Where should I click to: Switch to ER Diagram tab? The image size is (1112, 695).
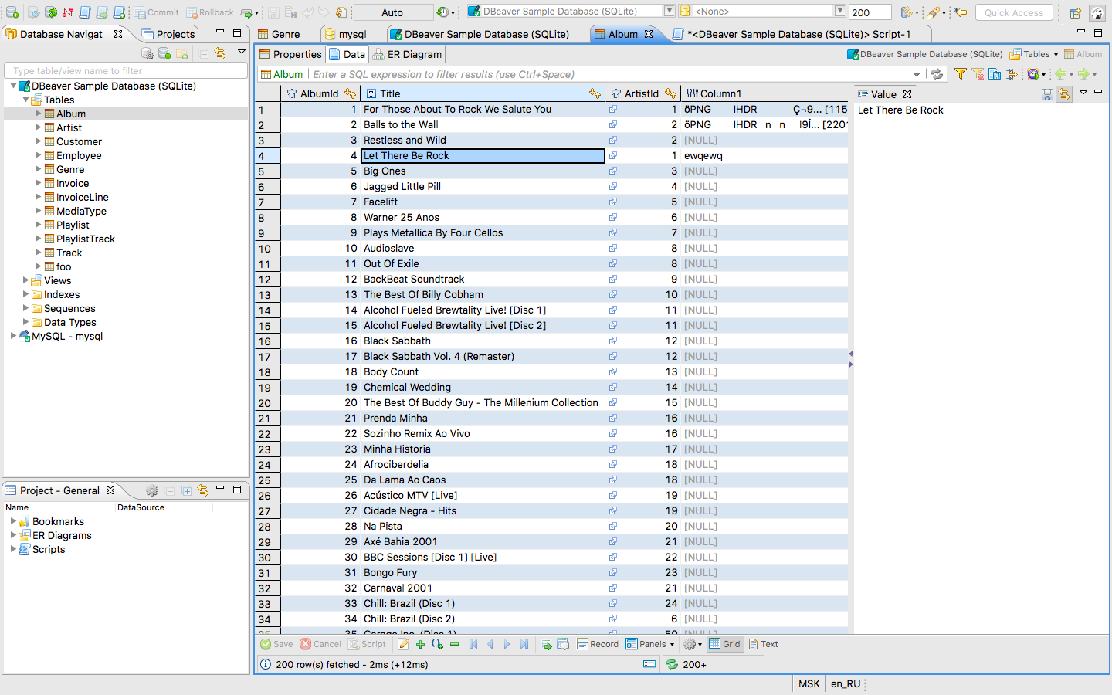click(x=408, y=54)
